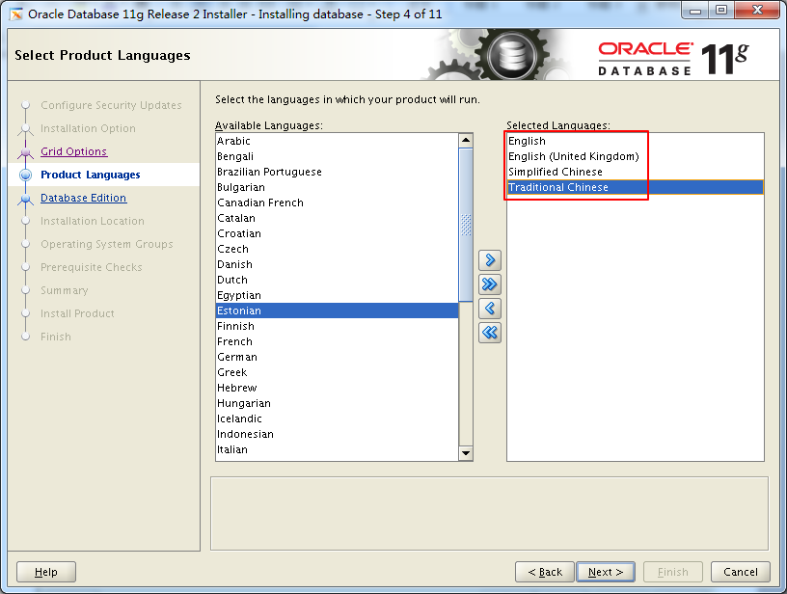This screenshot has width=787, height=594.
Task: Move all languages to Selected Languages list
Action: click(x=490, y=284)
